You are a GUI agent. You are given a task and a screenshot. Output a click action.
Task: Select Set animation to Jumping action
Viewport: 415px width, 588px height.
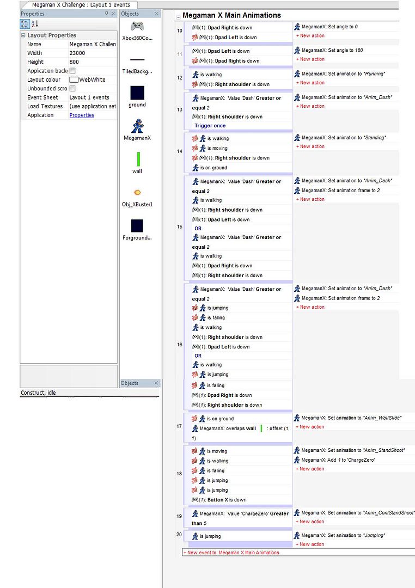(343, 536)
